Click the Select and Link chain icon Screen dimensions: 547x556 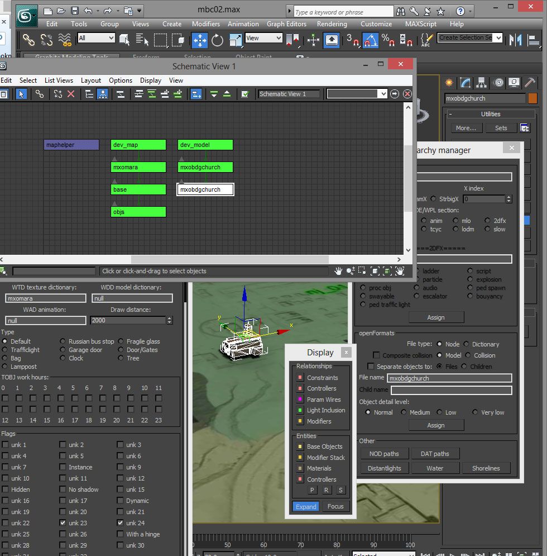(28, 39)
